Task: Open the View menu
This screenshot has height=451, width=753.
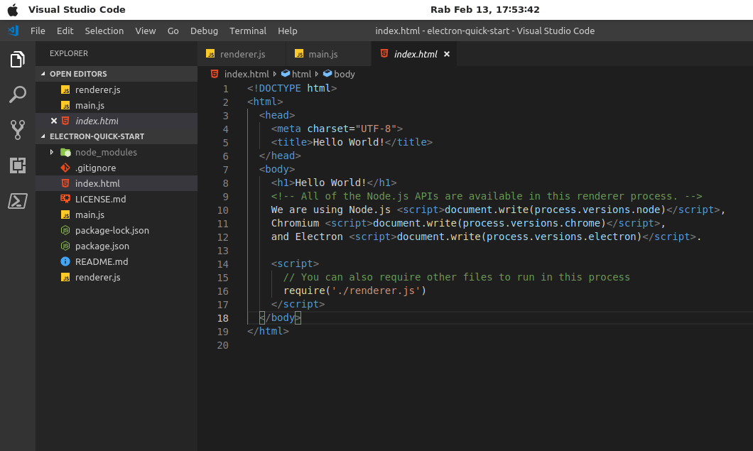Action: [x=146, y=31]
